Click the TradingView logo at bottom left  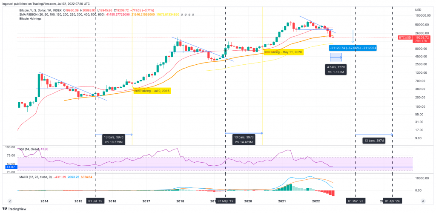[x=13, y=209]
